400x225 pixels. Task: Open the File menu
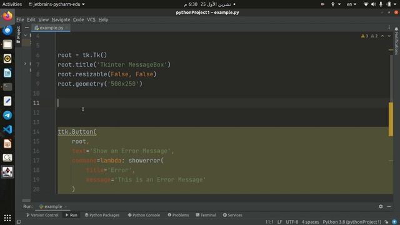[x=20, y=19]
